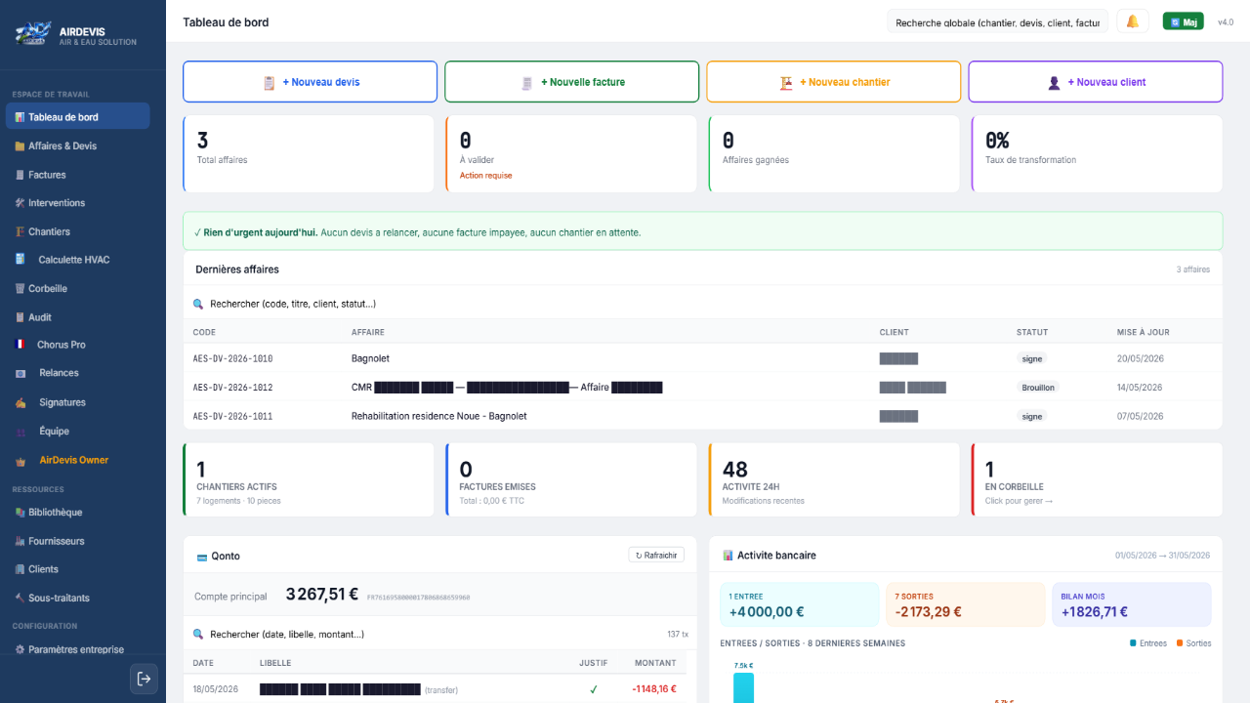Click the Activite bancaire chart icon

(728, 556)
